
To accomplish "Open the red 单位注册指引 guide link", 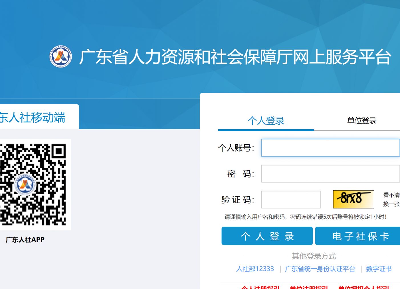I will (x=309, y=287).
